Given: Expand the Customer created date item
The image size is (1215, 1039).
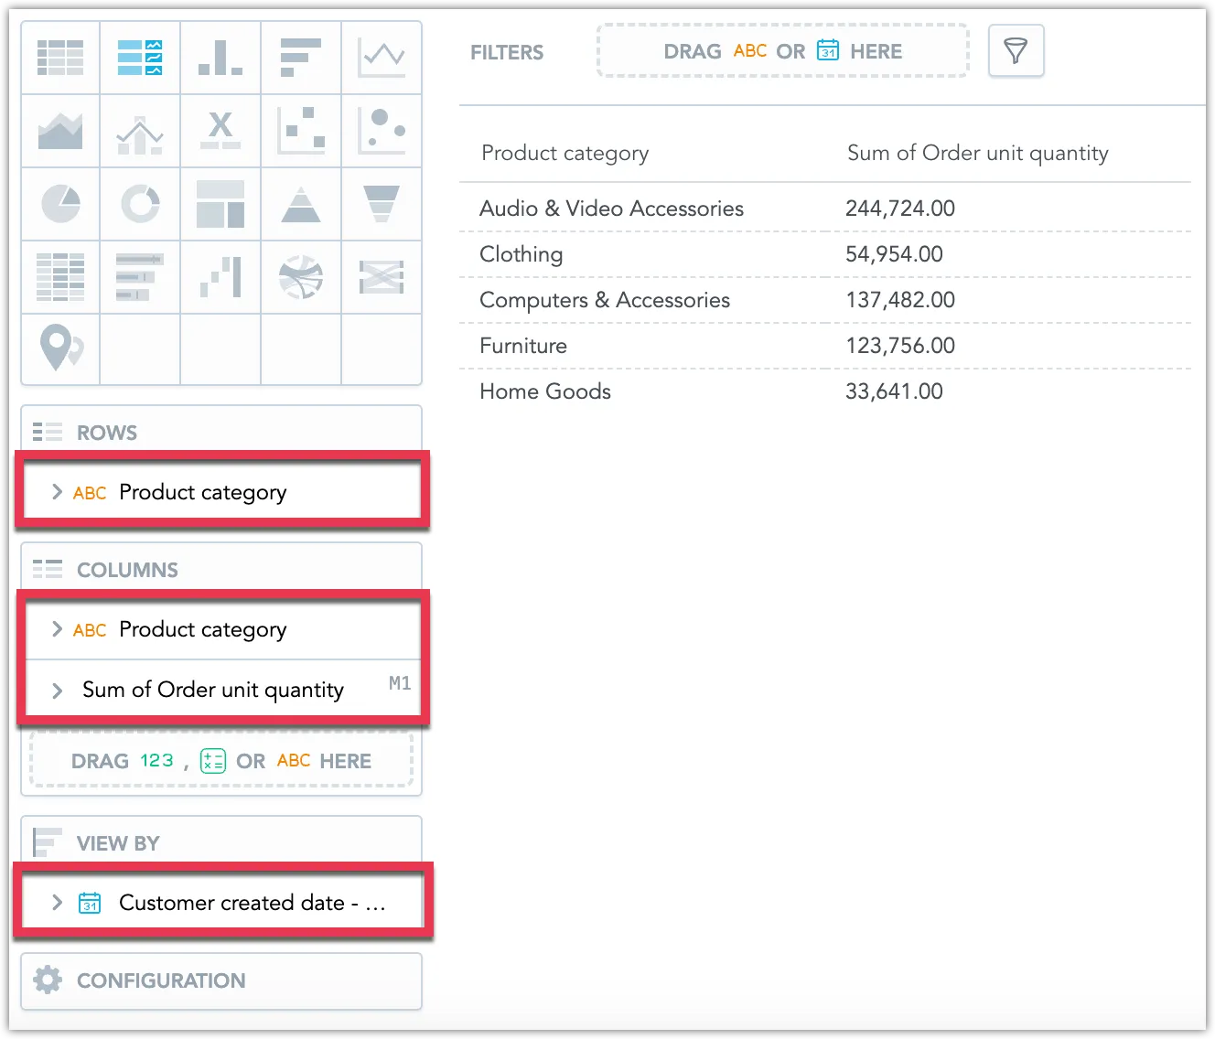Looking at the screenshot, I should point(56,903).
